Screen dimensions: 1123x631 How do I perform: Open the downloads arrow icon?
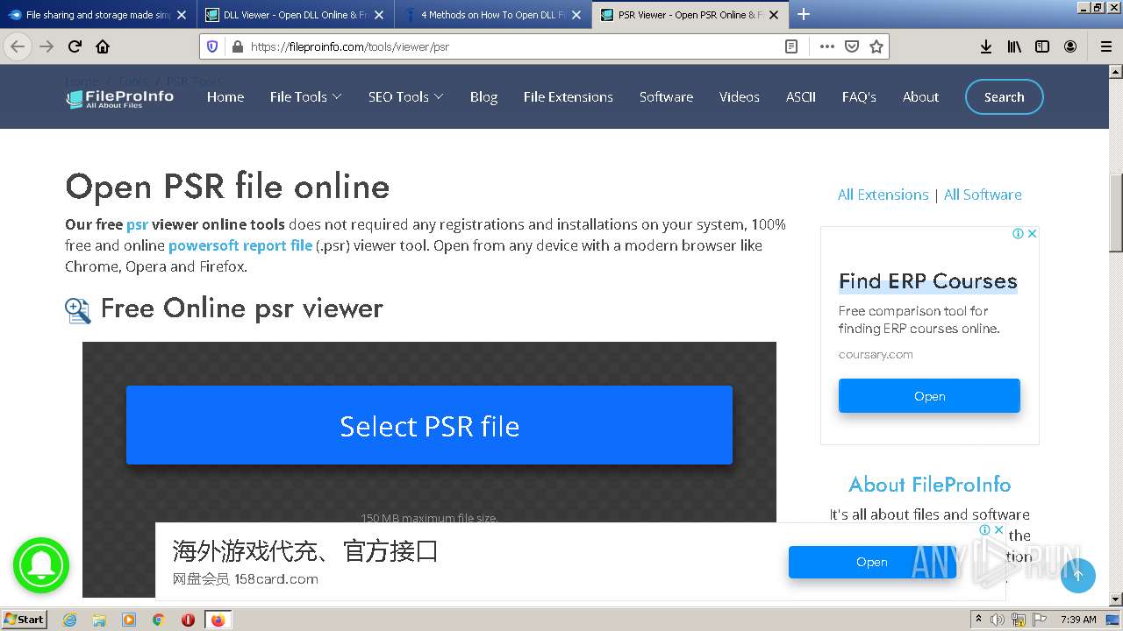click(x=986, y=46)
